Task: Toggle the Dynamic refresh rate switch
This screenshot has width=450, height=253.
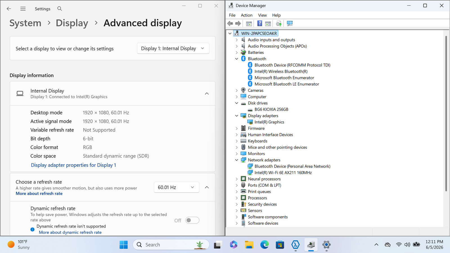Action: (192, 220)
